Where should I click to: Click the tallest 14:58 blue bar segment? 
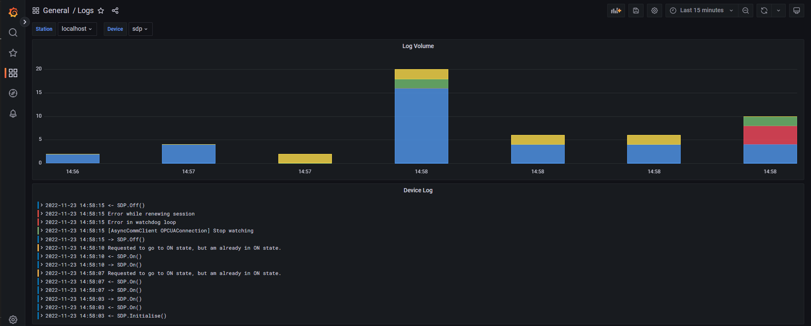pos(421,126)
